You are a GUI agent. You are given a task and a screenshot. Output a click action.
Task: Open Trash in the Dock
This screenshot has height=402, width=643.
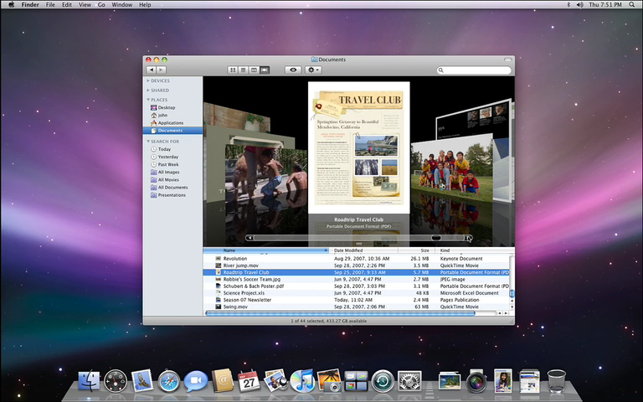(557, 381)
